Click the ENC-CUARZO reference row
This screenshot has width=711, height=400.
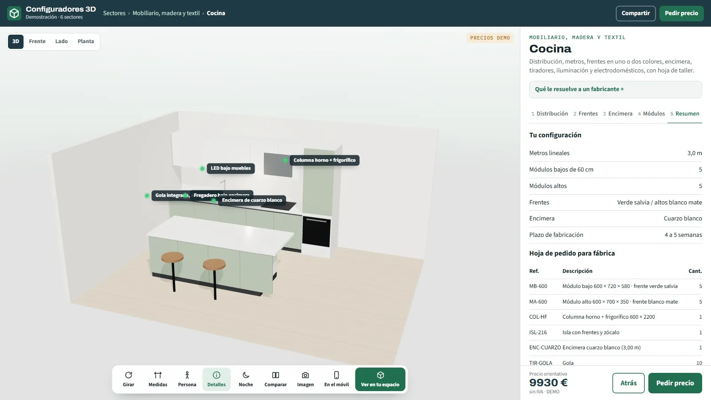click(615, 348)
